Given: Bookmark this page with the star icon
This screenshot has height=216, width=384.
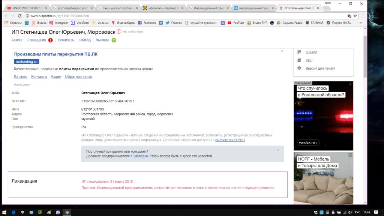Looking at the screenshot, I should [x=355, y=16].
